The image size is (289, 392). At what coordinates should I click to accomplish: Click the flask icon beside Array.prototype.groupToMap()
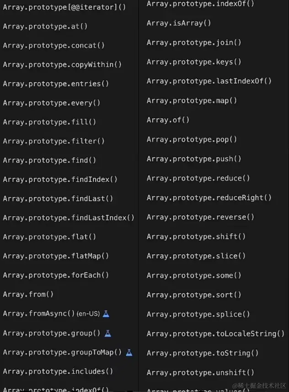point(129,352)
